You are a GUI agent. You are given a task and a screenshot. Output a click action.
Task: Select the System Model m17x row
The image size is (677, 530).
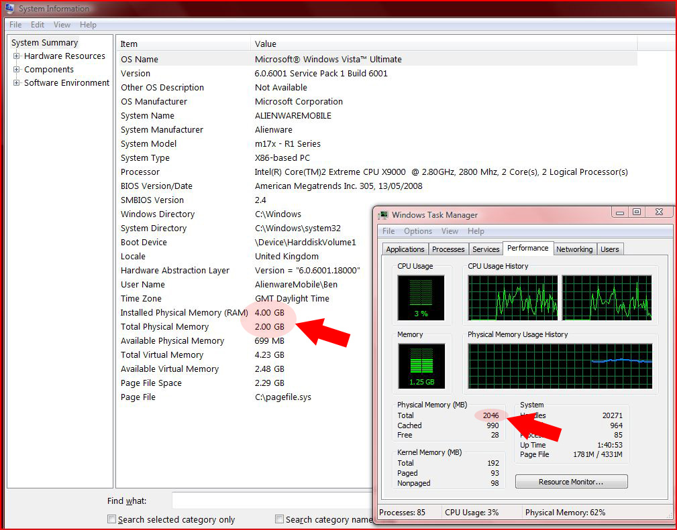coord(377,143)
